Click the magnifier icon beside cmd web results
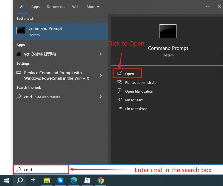The height and width of the screenshot is (186, 223). click(x=19, y=97)
